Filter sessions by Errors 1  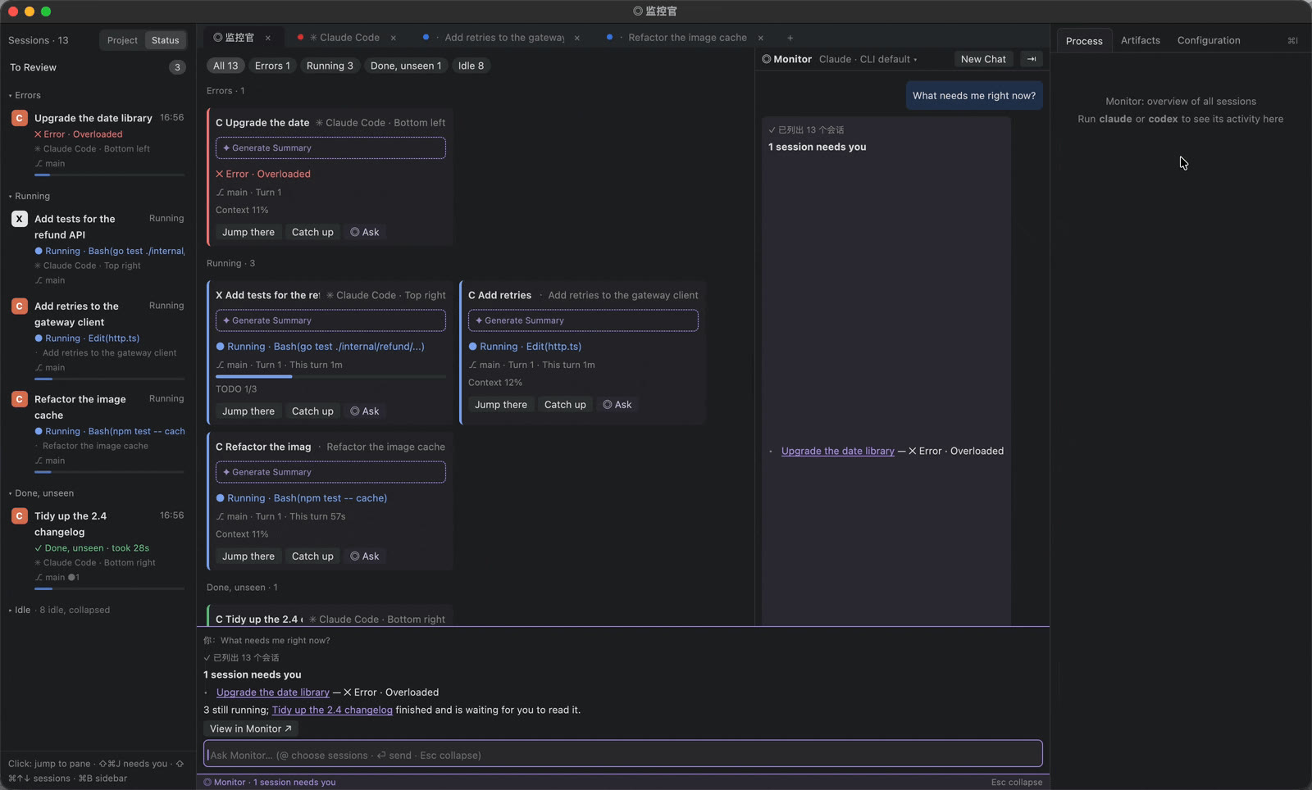(x=272, y=66)
